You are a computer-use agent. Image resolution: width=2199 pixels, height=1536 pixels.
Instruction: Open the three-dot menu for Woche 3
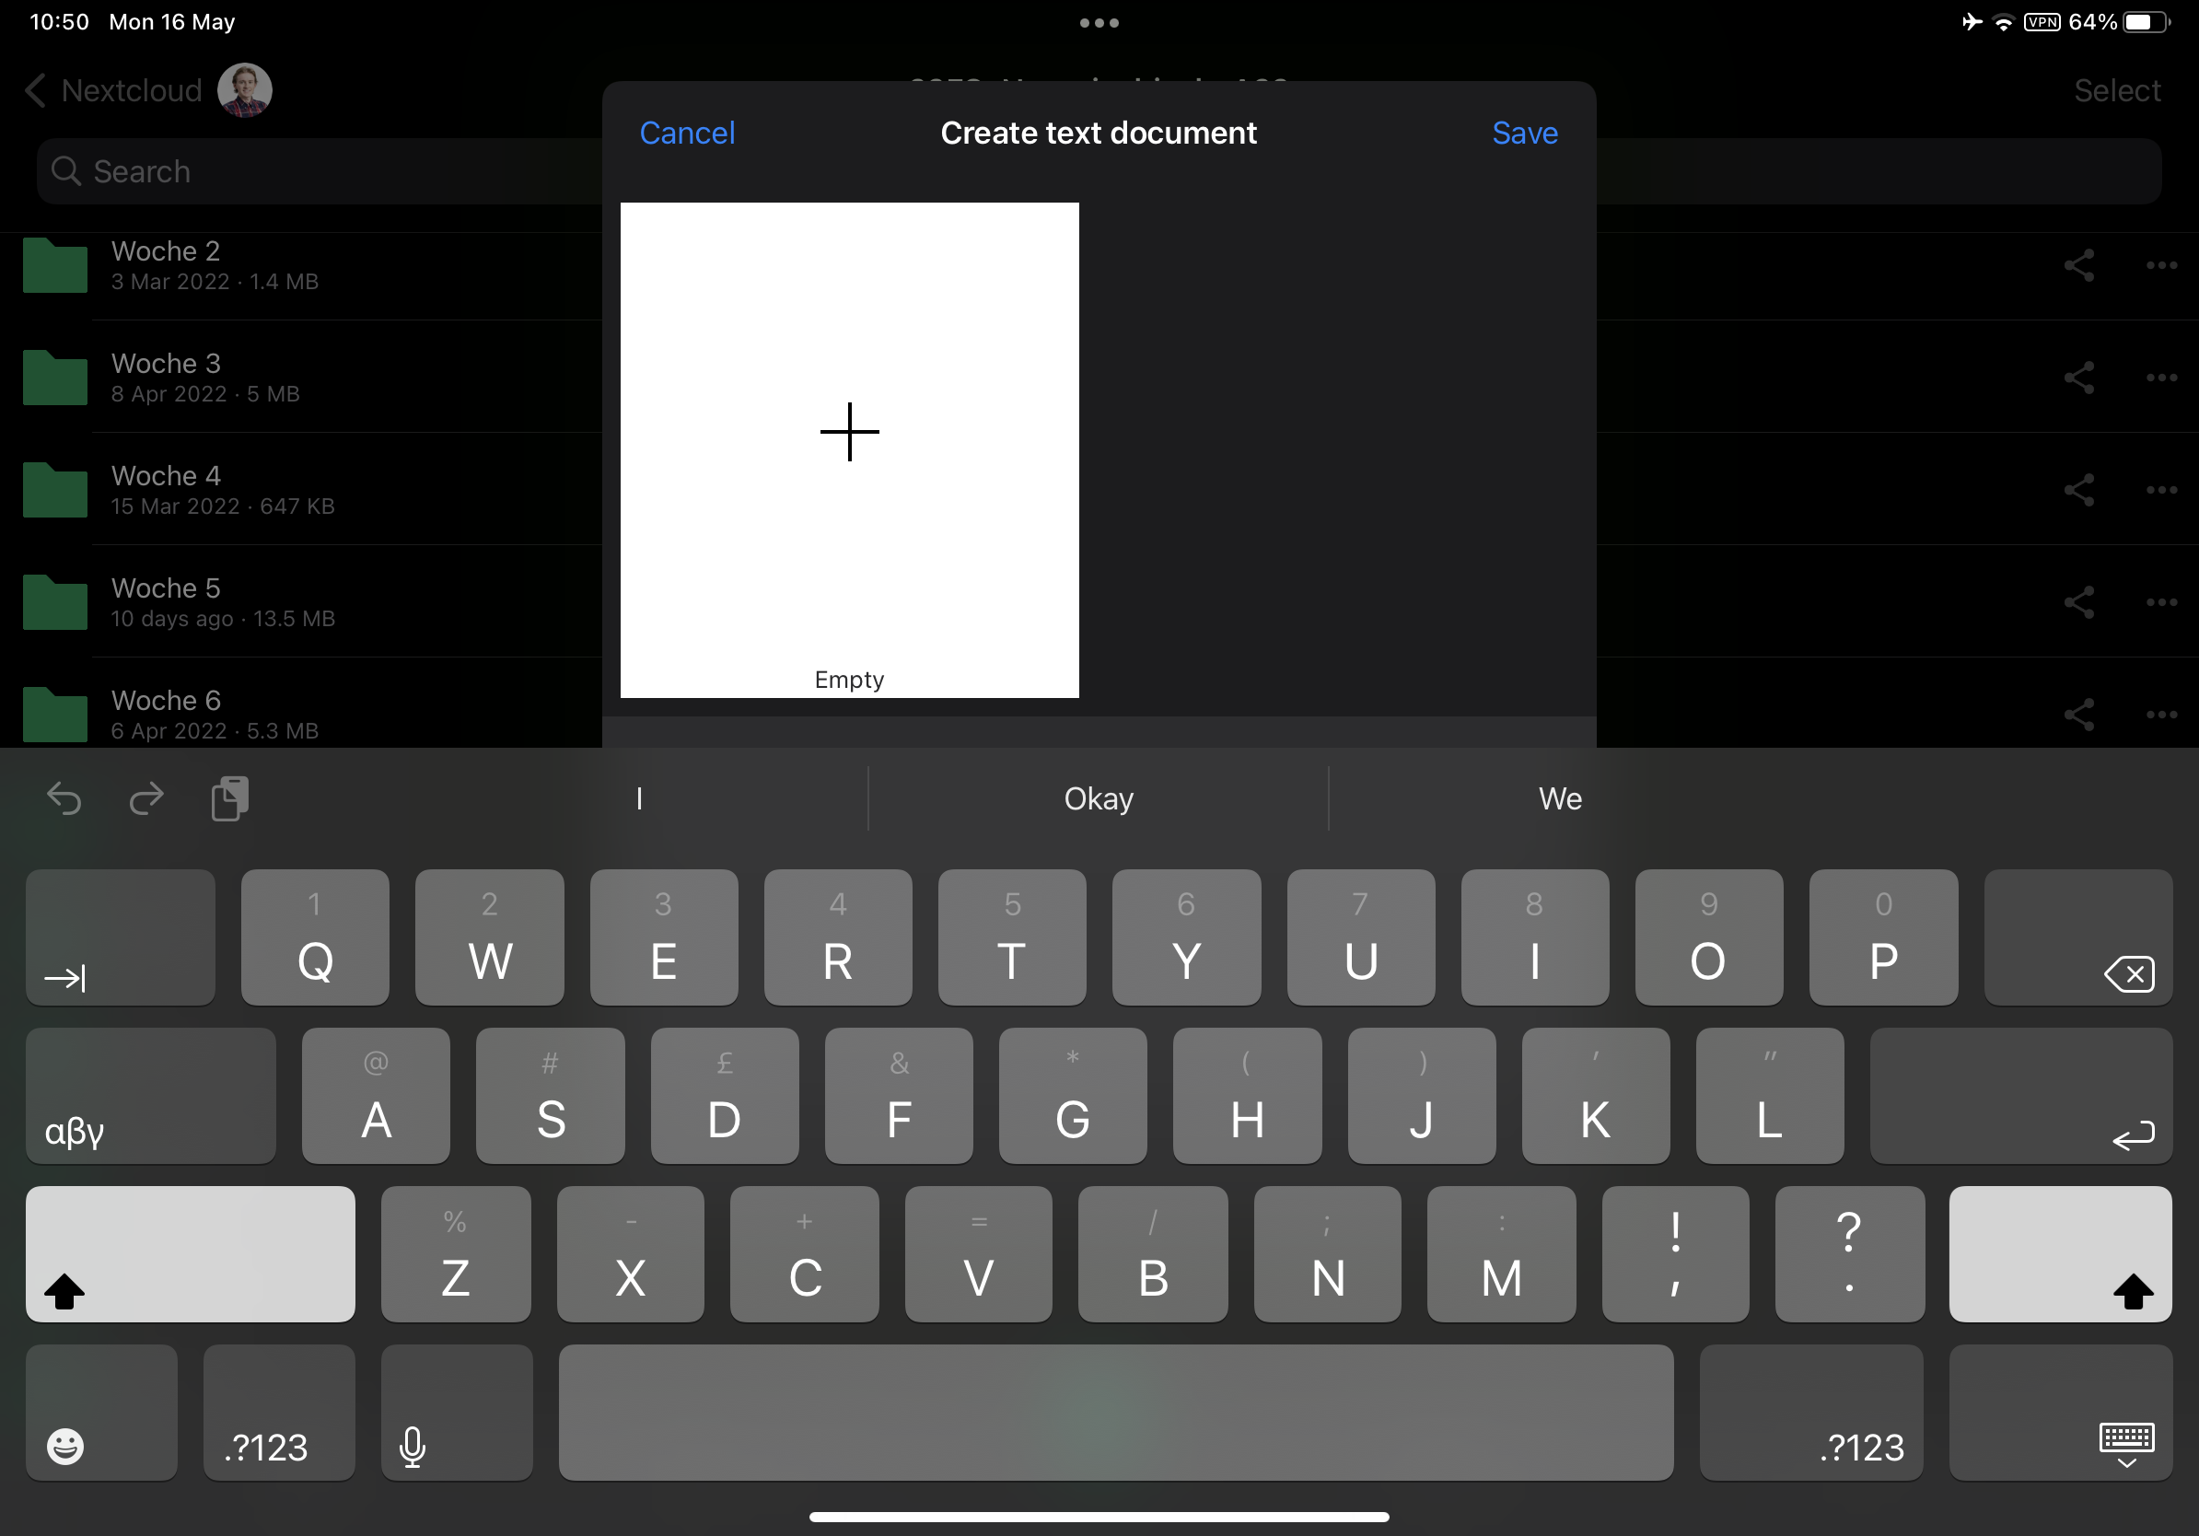(2162, 378)
